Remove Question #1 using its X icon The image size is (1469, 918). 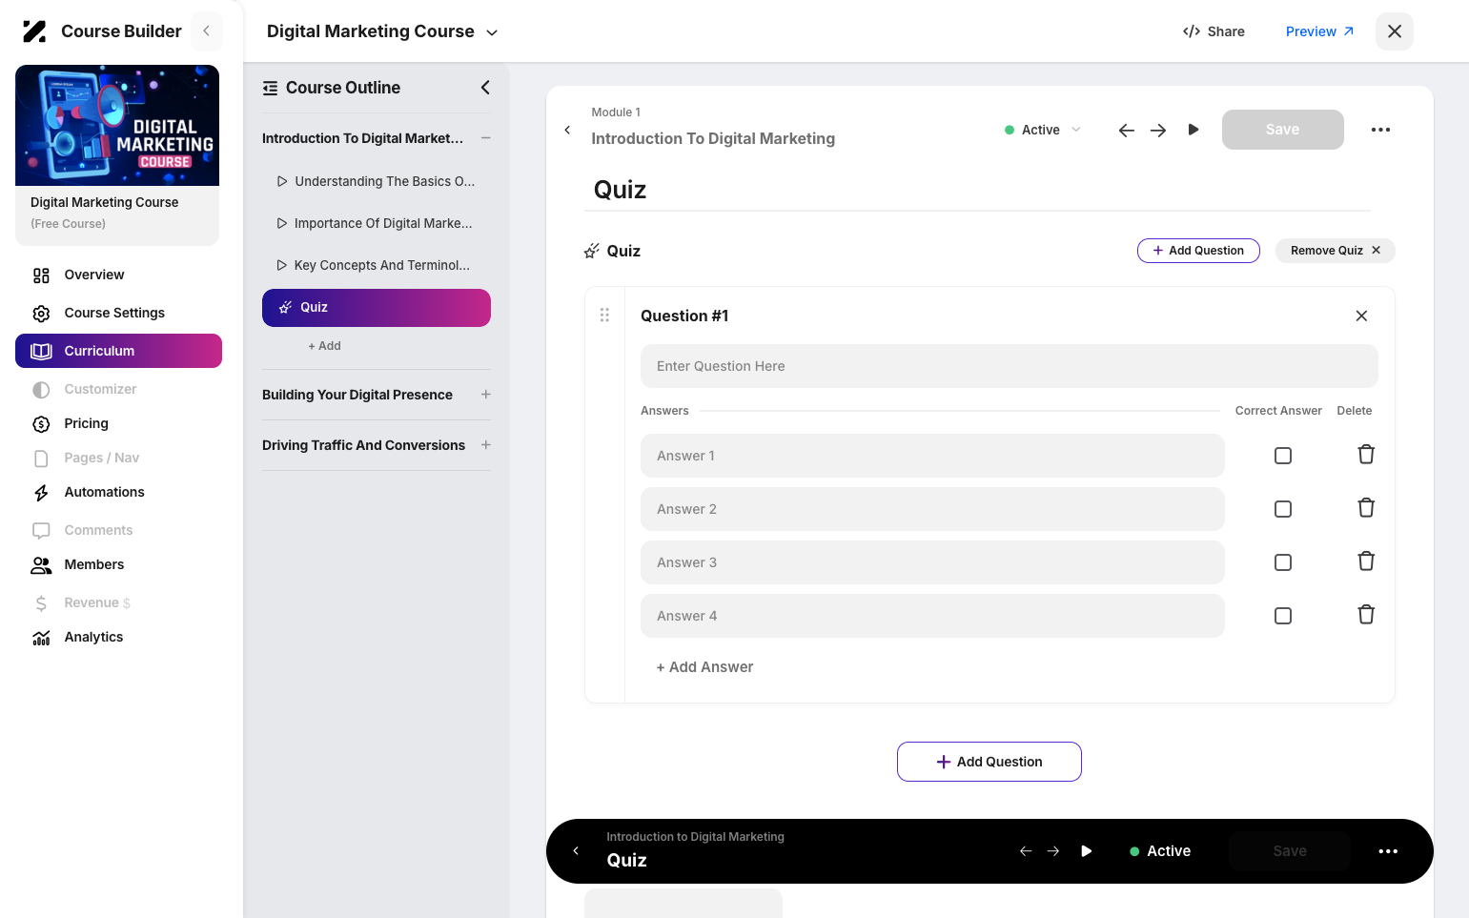pos(1361,316)
